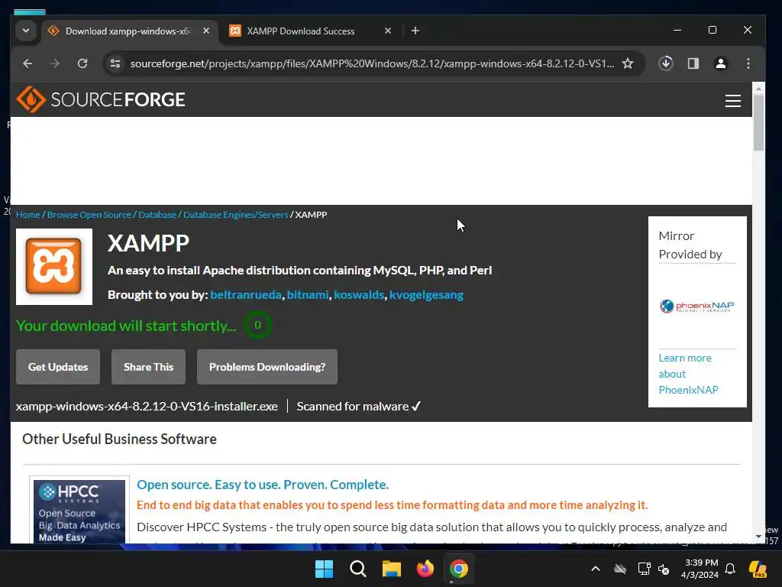Open bitnami's profile link
782x587 pixels.
click(308, 295)
